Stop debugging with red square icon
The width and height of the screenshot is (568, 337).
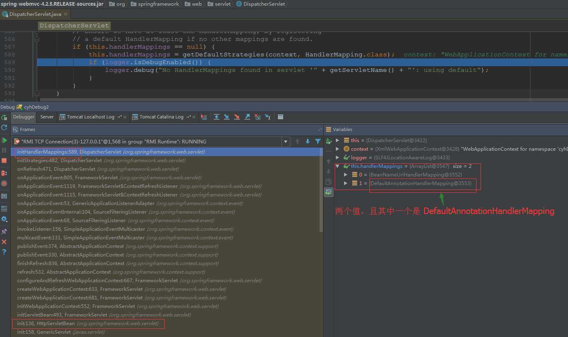(4, 161)
